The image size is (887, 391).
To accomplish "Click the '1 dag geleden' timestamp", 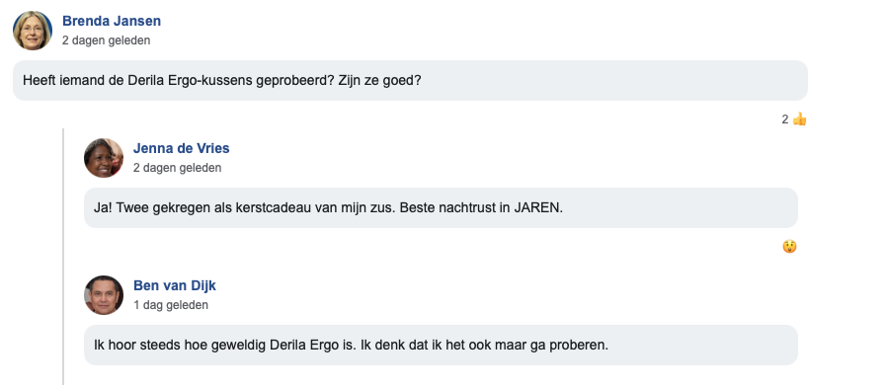I will pyautogui.click(x=171, y=305).
